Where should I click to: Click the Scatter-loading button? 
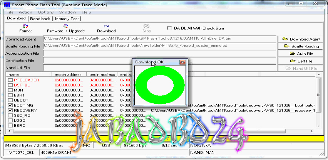tap(301, 46)
